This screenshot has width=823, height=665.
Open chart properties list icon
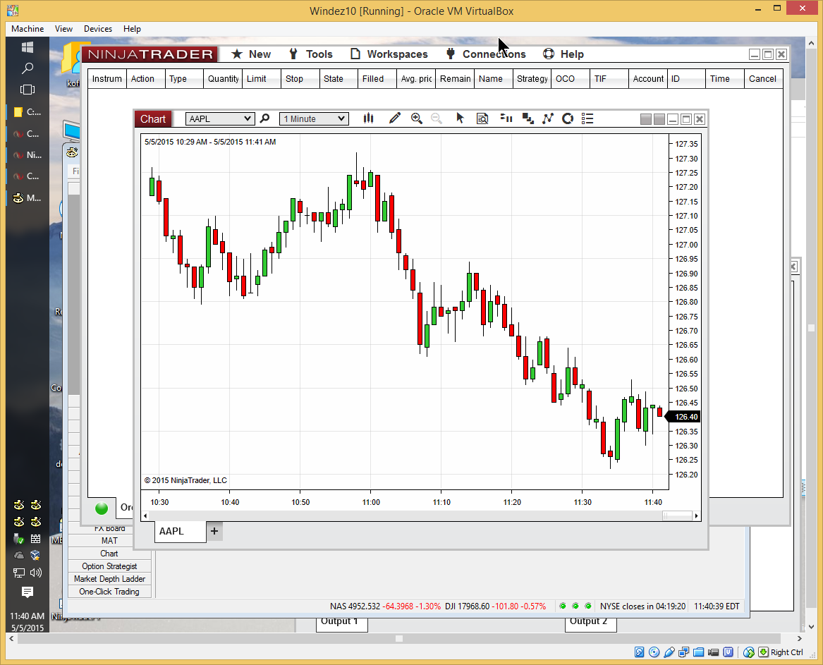click(587, 118)
